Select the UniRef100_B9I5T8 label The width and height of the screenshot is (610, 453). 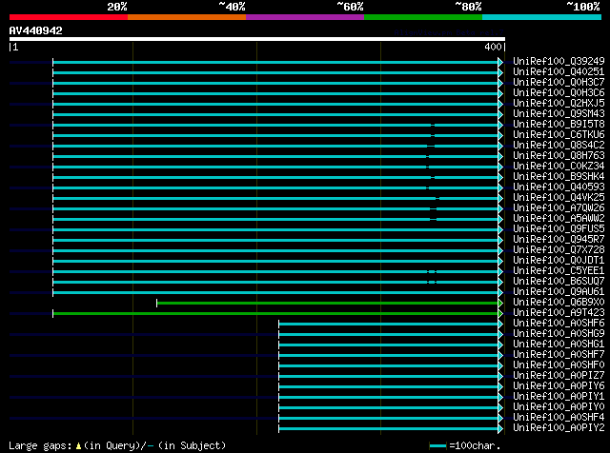pos(559,124)
